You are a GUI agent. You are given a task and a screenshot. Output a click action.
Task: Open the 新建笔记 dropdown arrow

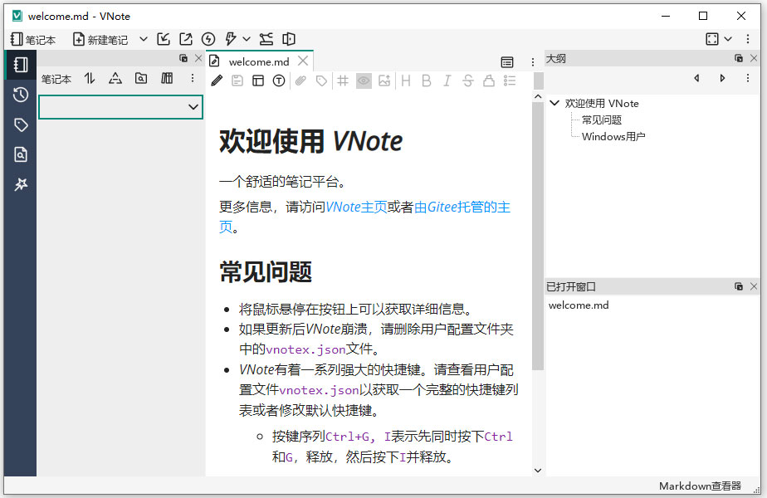(x=142, y=38)
